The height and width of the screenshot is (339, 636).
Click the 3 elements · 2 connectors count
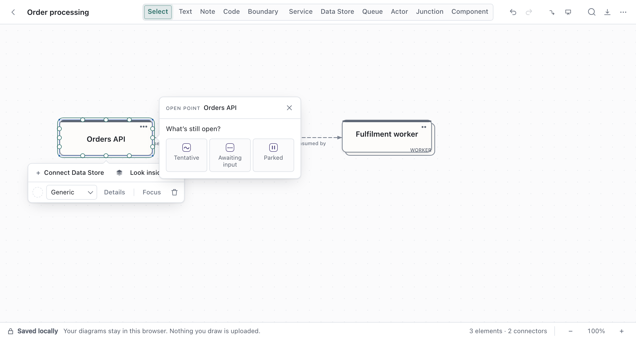click(508, 331)
